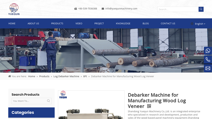212x119 pixels.
Task: Open the PRODUCTS menu item
Action: [57, 24]
